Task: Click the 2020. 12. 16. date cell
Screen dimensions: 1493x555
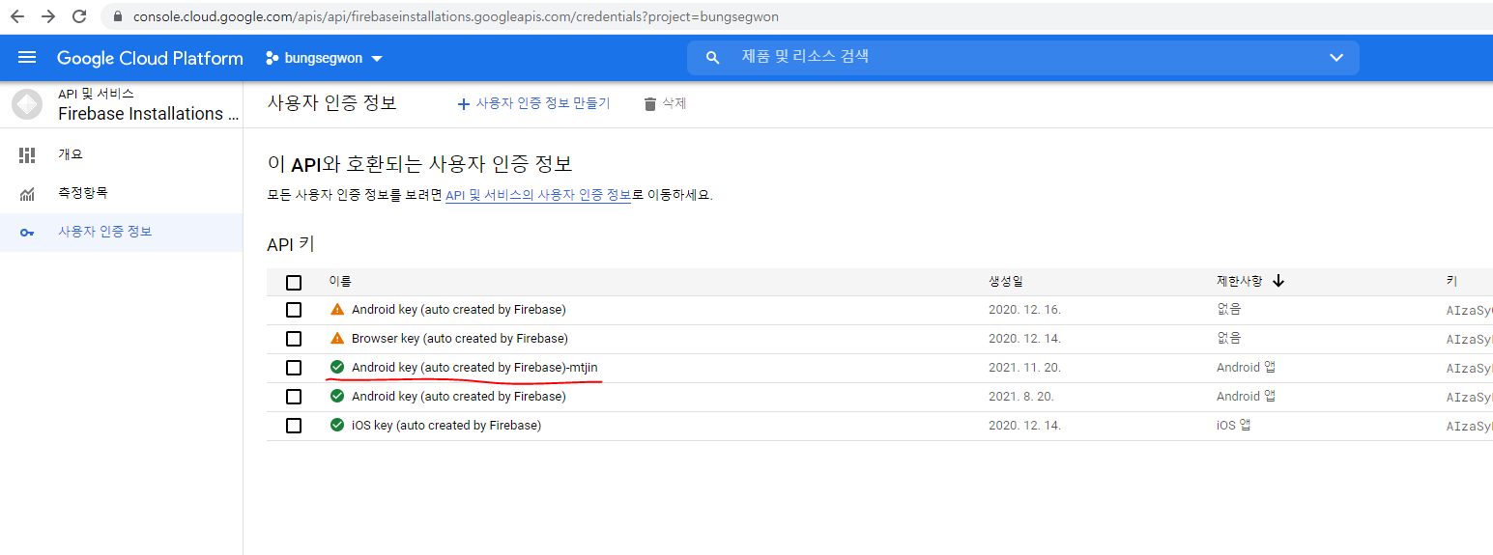Action: click(1025, 310)
